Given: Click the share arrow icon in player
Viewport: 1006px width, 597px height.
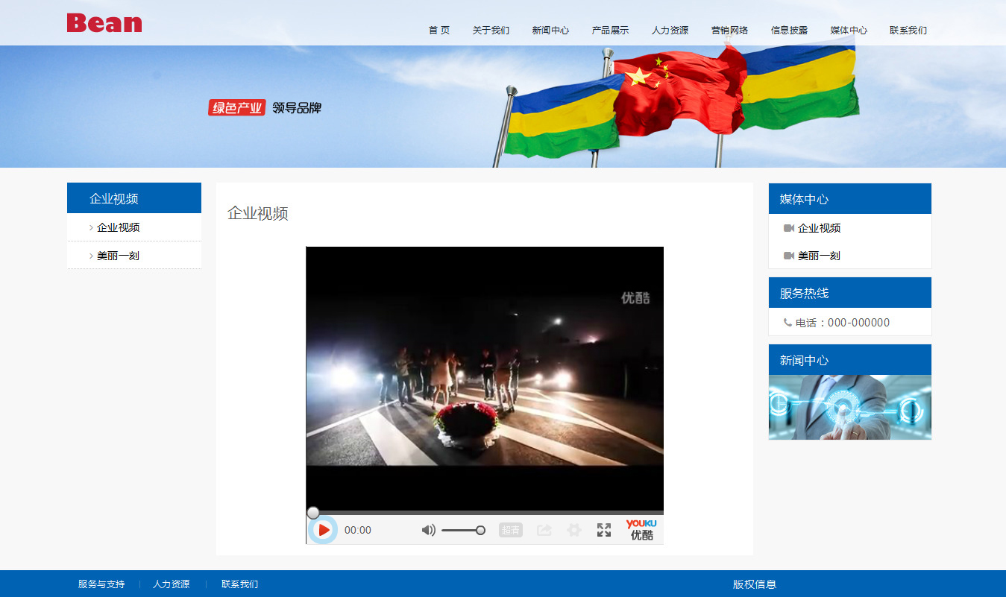Looking at the screenshot, I should [544, 530].
